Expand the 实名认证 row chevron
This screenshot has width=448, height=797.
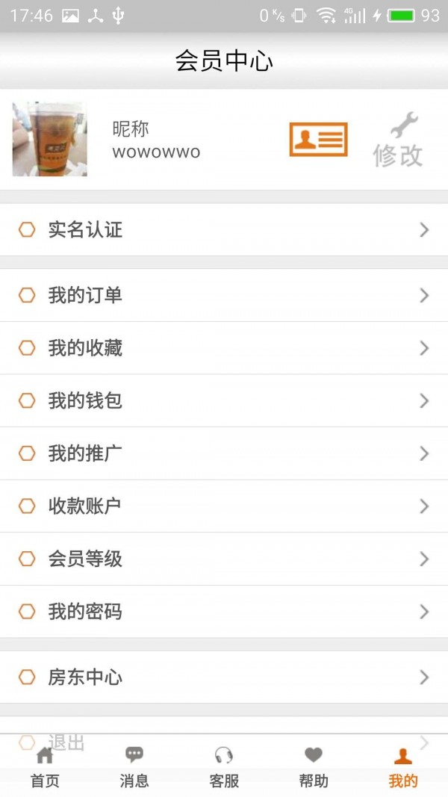424,230
